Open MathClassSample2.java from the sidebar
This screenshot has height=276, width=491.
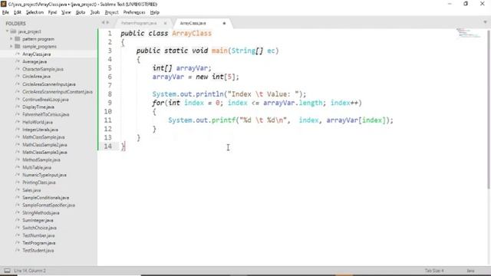click(x=44, y=145)
